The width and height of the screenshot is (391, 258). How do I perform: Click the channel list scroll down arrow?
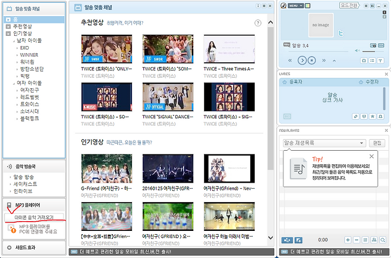[270, 237]
